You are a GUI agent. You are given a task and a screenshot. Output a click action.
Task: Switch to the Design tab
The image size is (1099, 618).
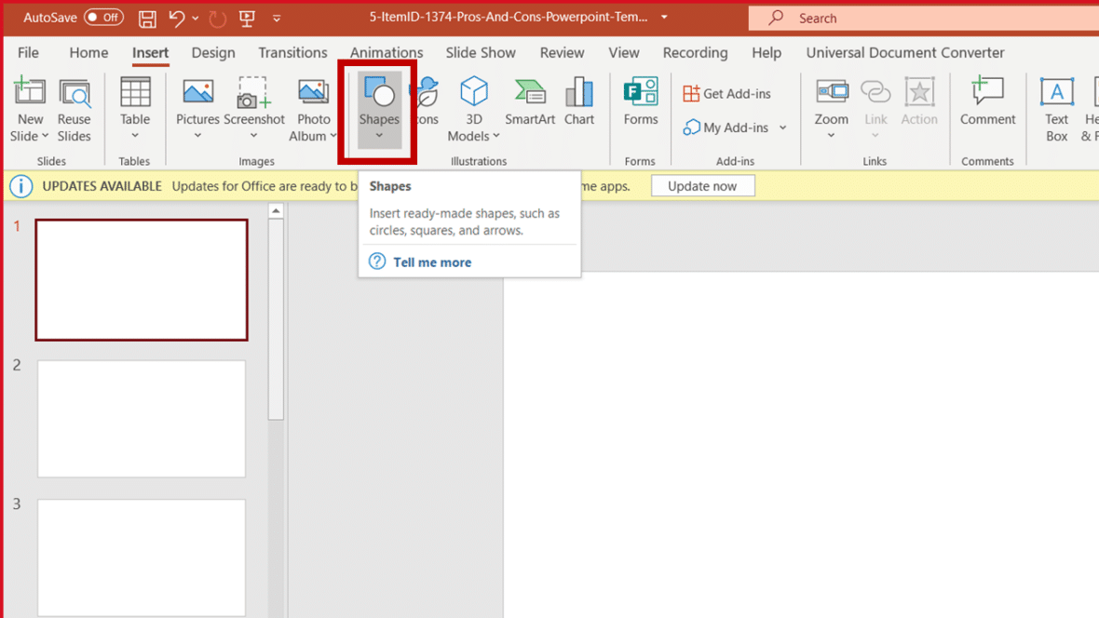point(213,53)
